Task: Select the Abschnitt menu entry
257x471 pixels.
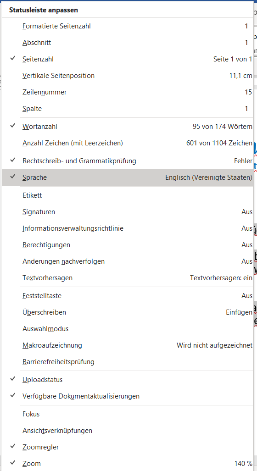Action: pos(127,43)
